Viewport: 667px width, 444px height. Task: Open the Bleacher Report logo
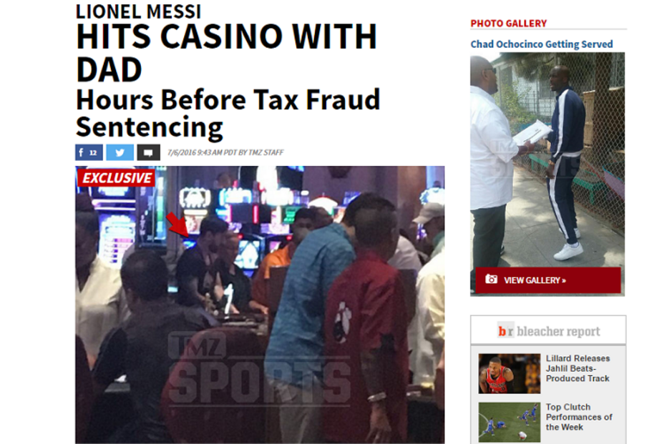click(549, 331)
